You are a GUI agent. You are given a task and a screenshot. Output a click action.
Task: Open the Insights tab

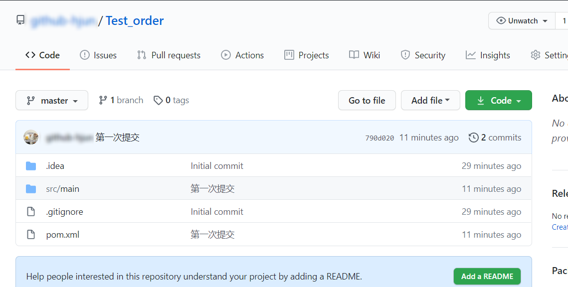point(488,55)
